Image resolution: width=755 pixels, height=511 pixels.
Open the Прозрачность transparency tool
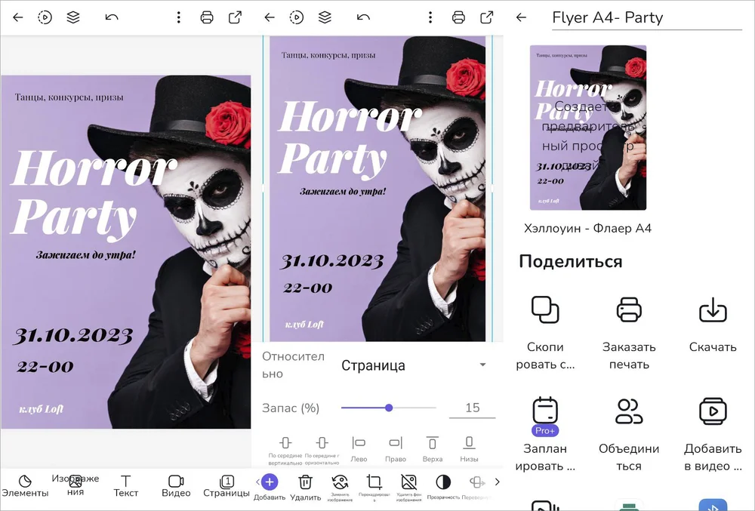(443, 483)
